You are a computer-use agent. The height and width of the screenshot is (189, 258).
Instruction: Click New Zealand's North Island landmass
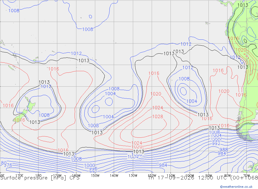31,104
